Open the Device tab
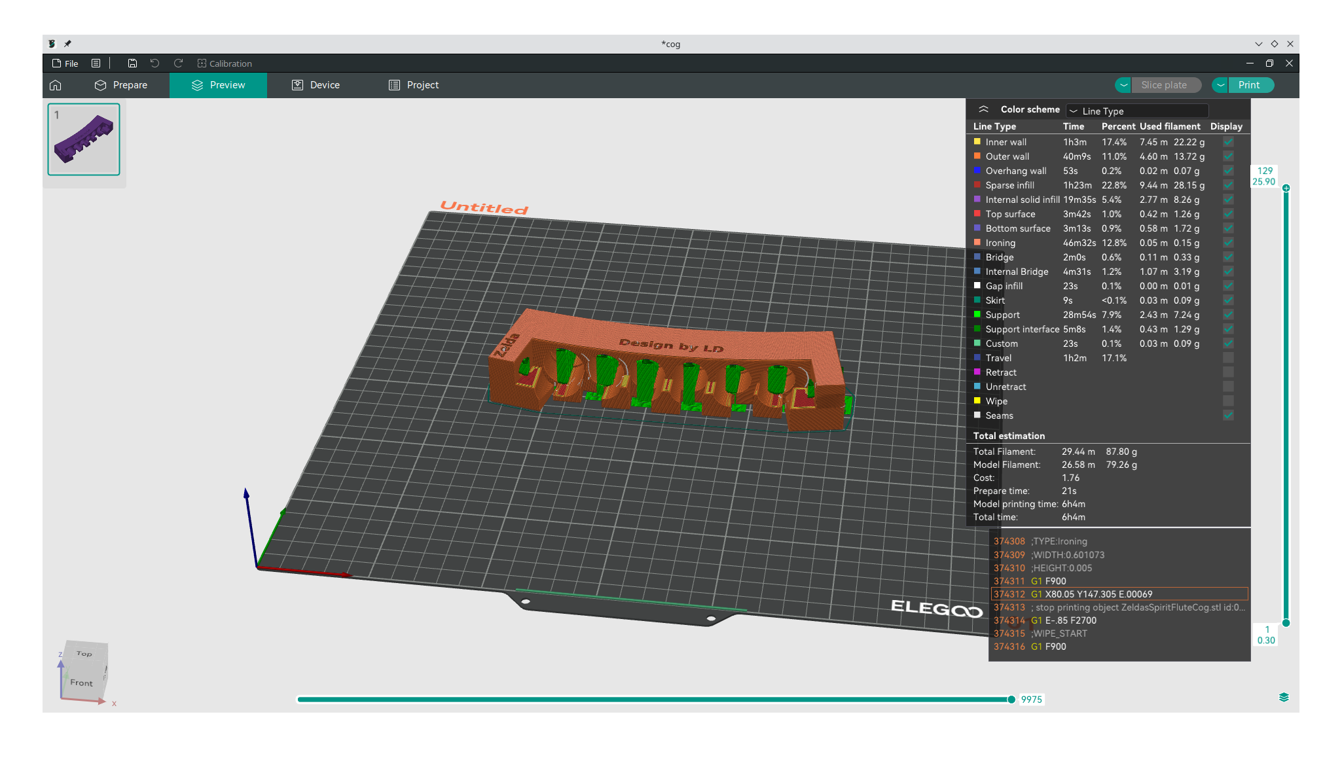 click(x=316, y=85)
